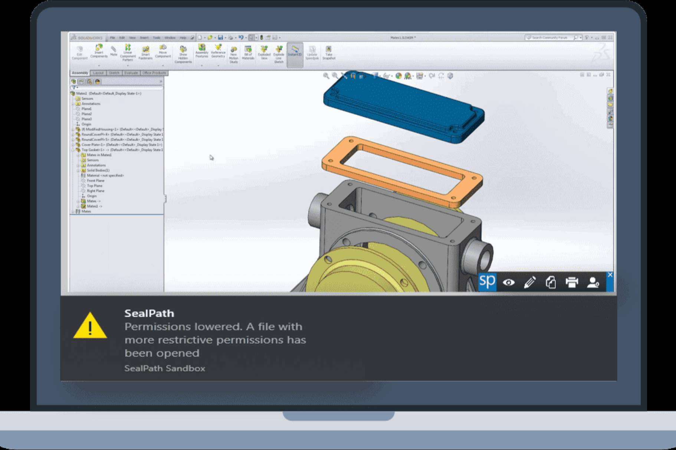Screen dimensions: 676x450
Task: Click Show Hidden Components
Action: point(183,54)
